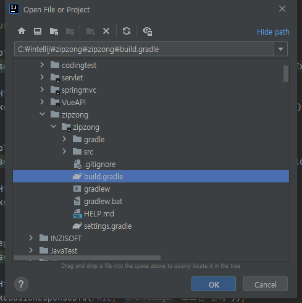
Task: Expand the VueAPI folder
Action: pos(42,102)
